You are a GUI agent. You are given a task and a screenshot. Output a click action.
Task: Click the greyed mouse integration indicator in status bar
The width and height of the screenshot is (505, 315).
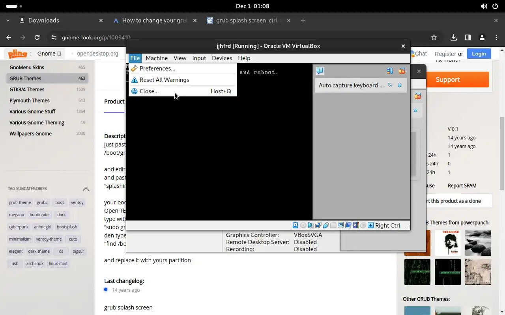coord(363,225)
